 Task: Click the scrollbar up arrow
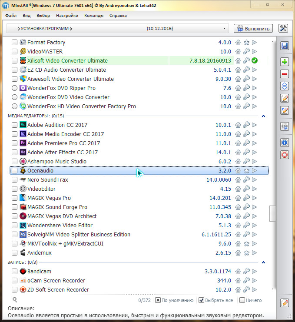tap(272, 42)
